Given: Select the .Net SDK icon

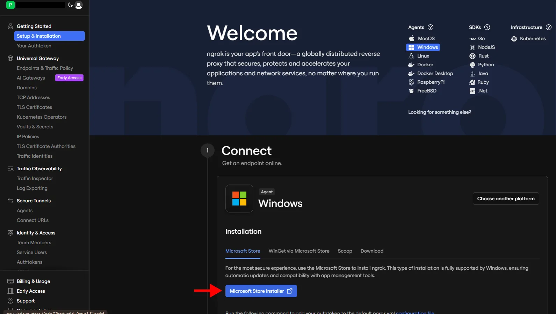Looking at the screenshot, I should [472, 91].
